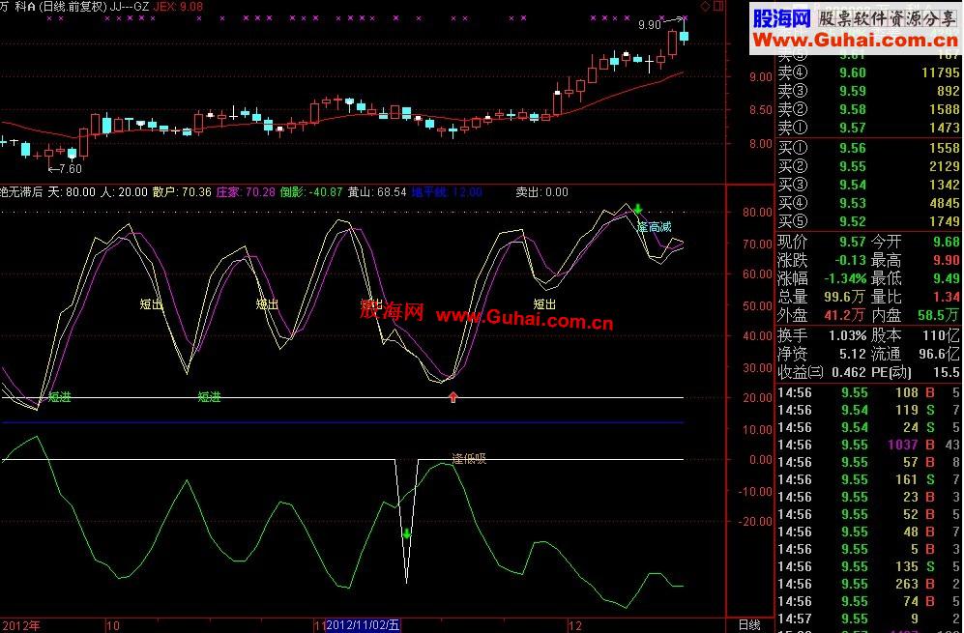The width and height of the screenshot is (964, 633).
Task: Click the red up-arrow buy marker on the 20 line
Action: click(453, 397)
